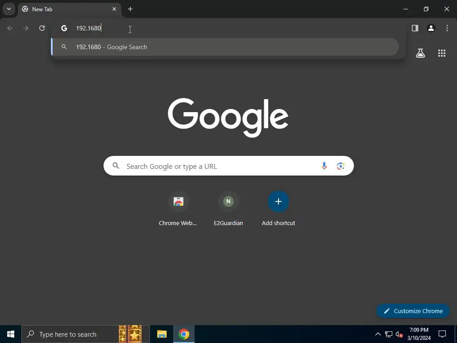Image resolution: width=457 pixels, height=343 pixels.
Task: Minimize the Chrome window
Action: [x=405, y=9]
